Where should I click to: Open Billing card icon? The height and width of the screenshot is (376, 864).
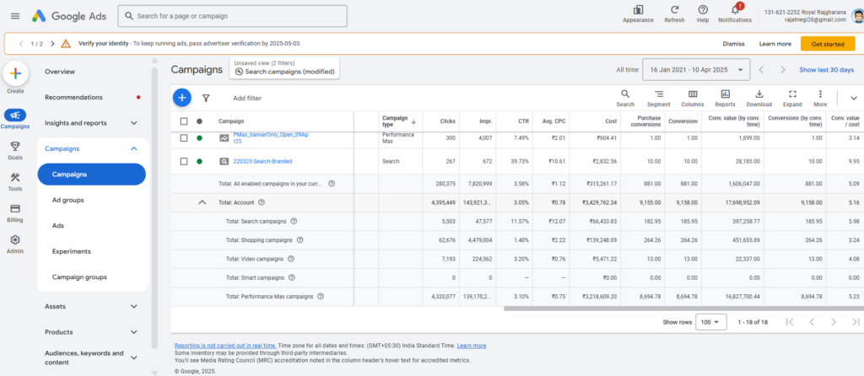point(15,208)
